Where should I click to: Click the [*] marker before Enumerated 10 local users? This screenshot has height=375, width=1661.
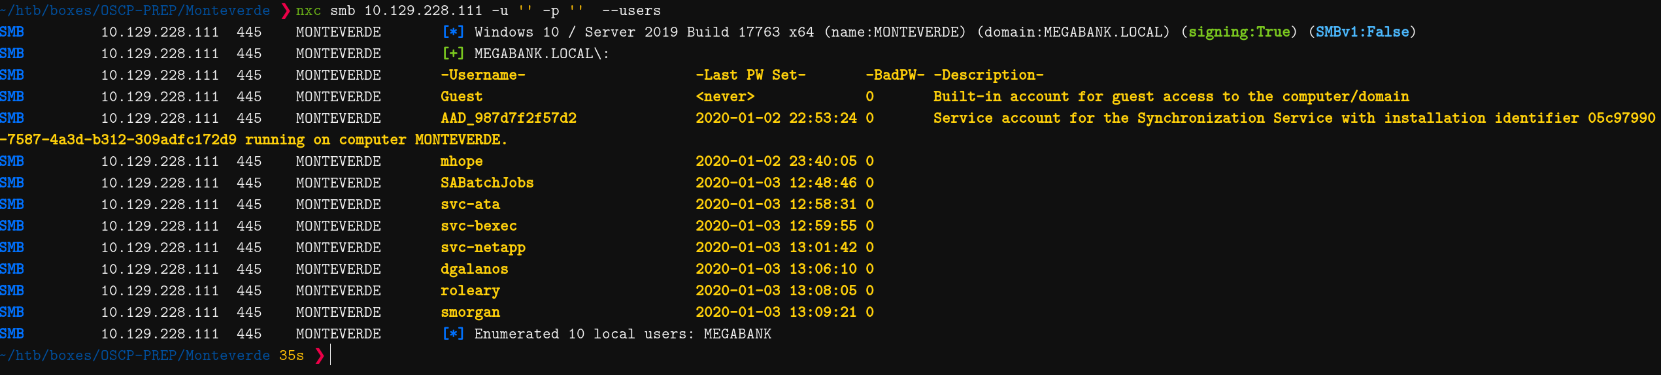coord(453,334)
